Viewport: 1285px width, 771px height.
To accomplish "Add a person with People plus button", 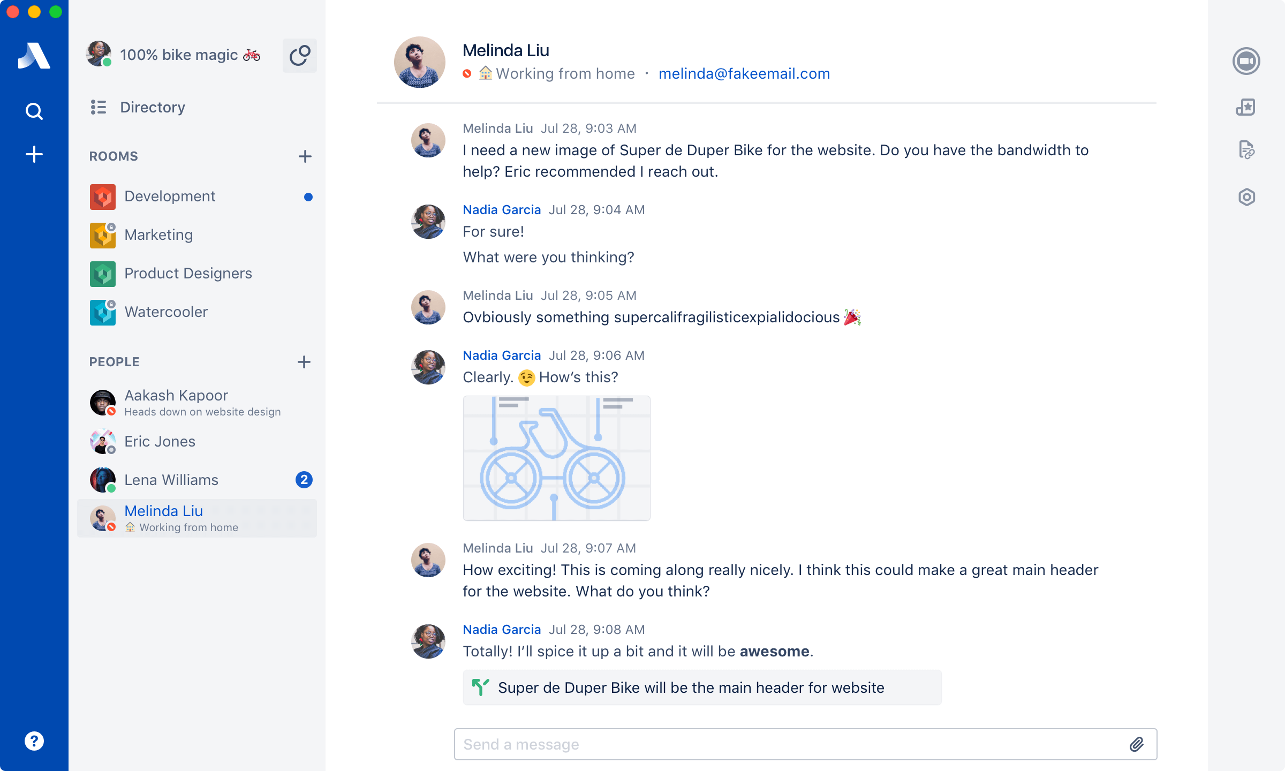I will point(304,362).
